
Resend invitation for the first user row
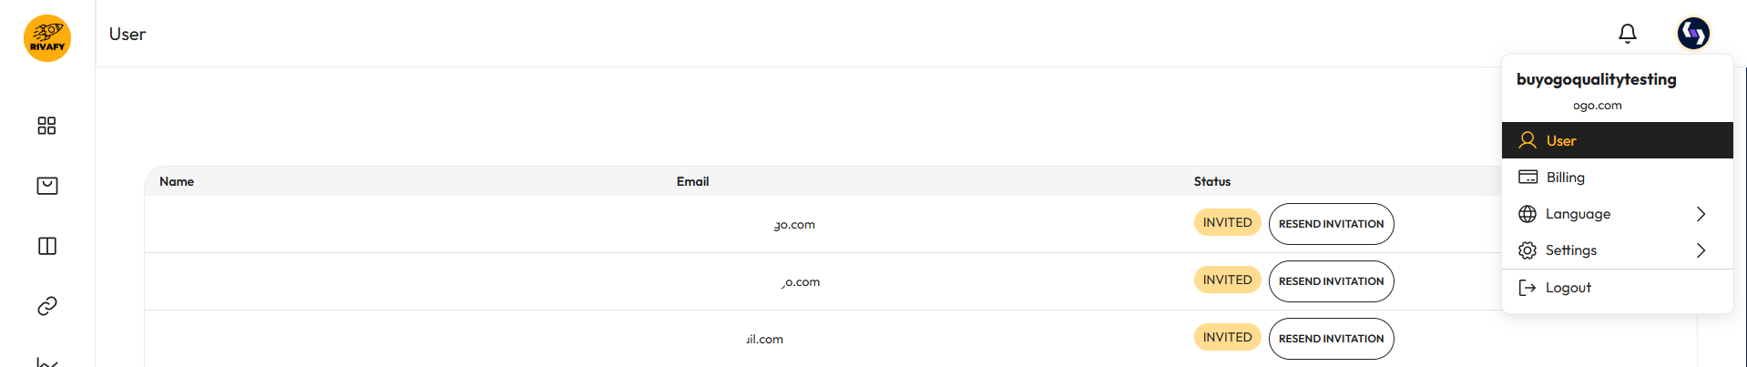click(x=1331, y=224)
